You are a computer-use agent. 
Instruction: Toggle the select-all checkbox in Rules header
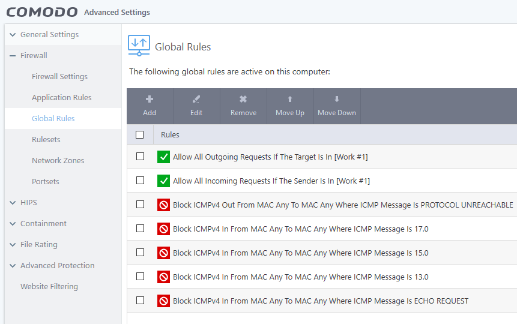pyautogui.click(x=140, y=134)
